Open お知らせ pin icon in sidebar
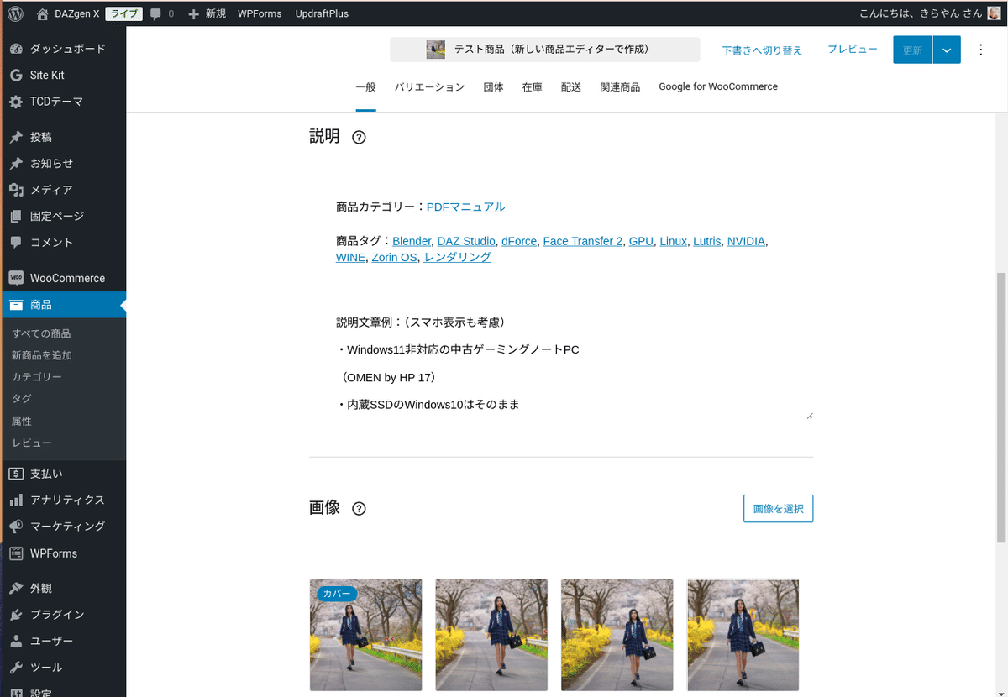Viewport: 1008px width, 697px height. coord(16,163)
